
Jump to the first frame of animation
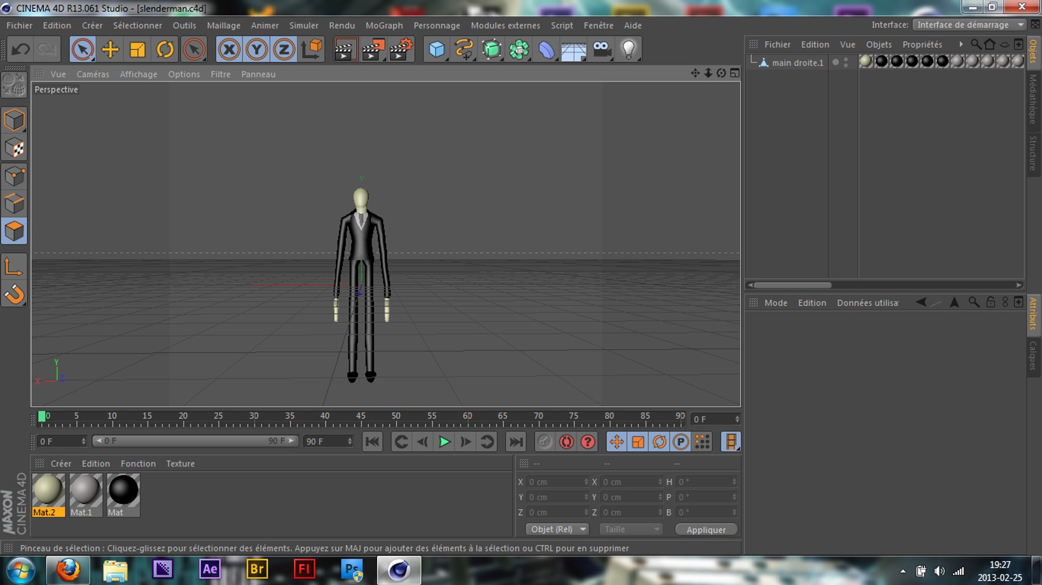372,442
